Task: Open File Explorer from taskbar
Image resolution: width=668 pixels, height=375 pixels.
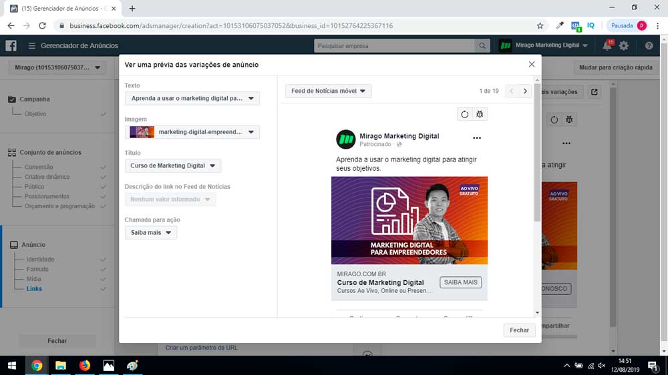Action: click(x=61, y=366)
